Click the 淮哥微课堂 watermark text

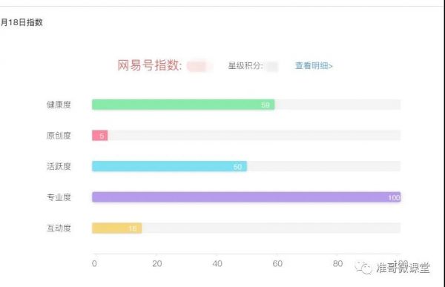pyautogui.click(x=403, y=268)
